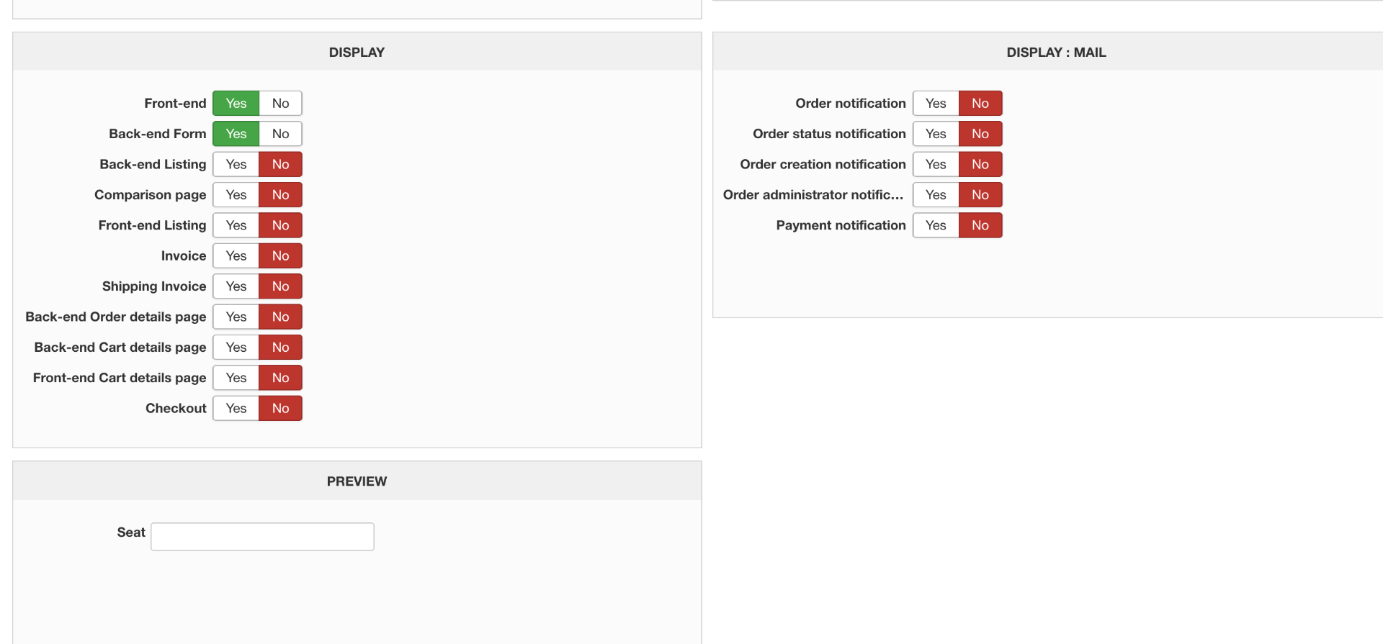Enable Order administrator notification with Yes
The height and width of the screenshot is (644, 1383).
tap(936, 195)
